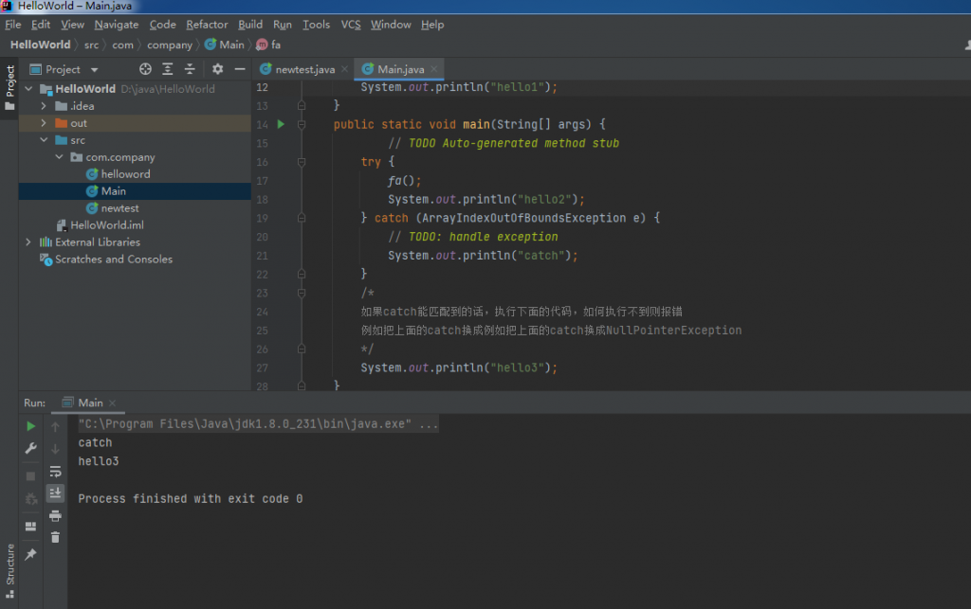Click the java.exe command line in console
Screen dimensions: 971x609
[x=258, y=424]
